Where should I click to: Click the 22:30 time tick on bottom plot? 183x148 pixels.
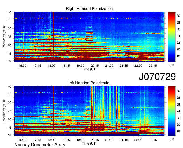(138, 140)
